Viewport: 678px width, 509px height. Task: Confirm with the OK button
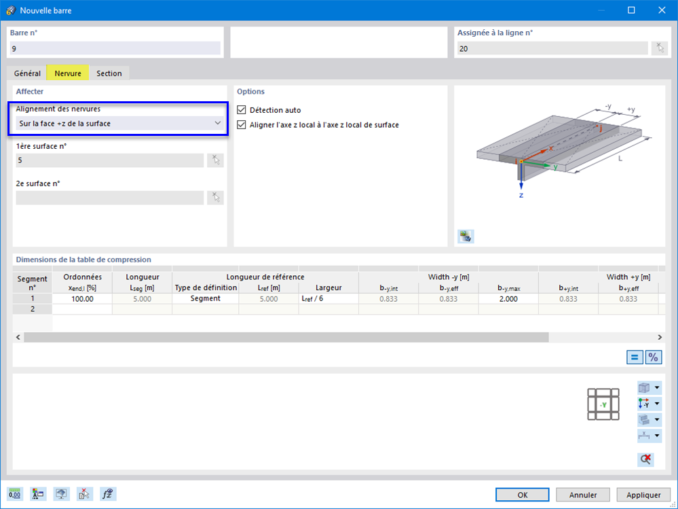(523, 495)
